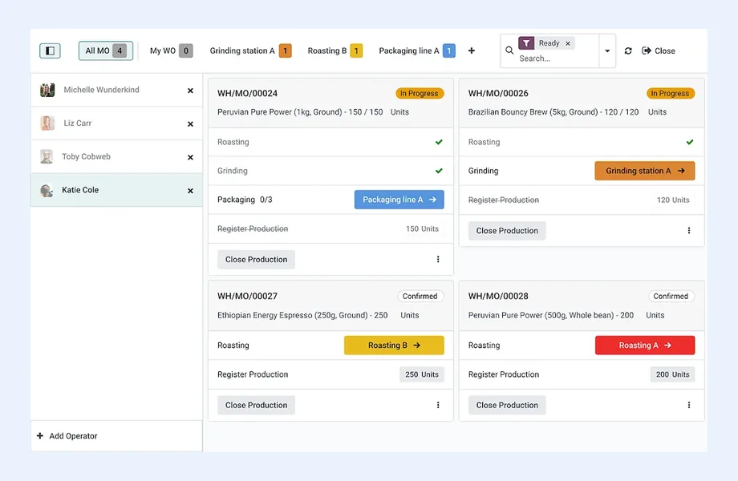Open order WH/MO/00024 title

click(x=247, y=94)
